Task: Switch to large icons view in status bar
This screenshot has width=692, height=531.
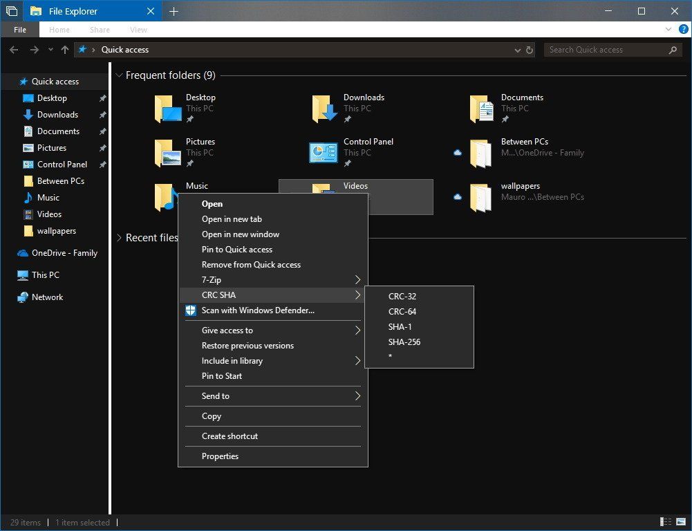Action: (x=681, y=522)
